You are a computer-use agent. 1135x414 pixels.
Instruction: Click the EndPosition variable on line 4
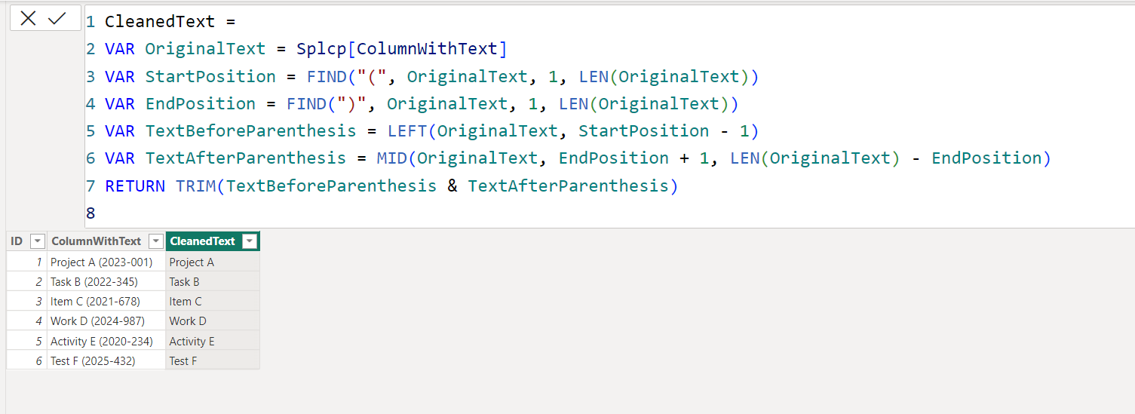coord(201,103)
